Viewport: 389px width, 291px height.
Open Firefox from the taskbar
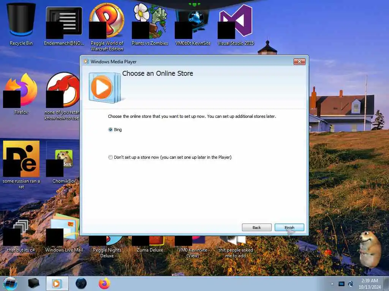click(104, 283)
